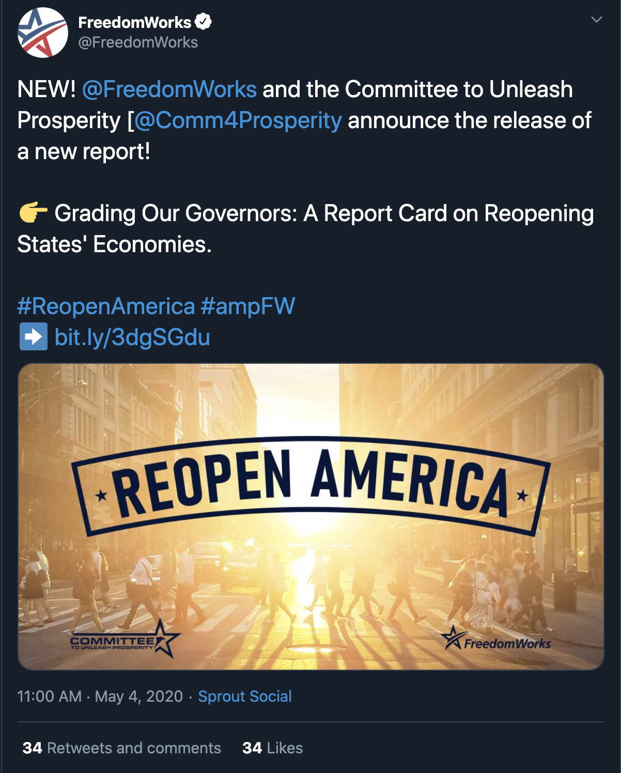This screenshot has width=621, height=773.
Task: Click the Reopen America banner in the image
Action: (x=311, y=486)
